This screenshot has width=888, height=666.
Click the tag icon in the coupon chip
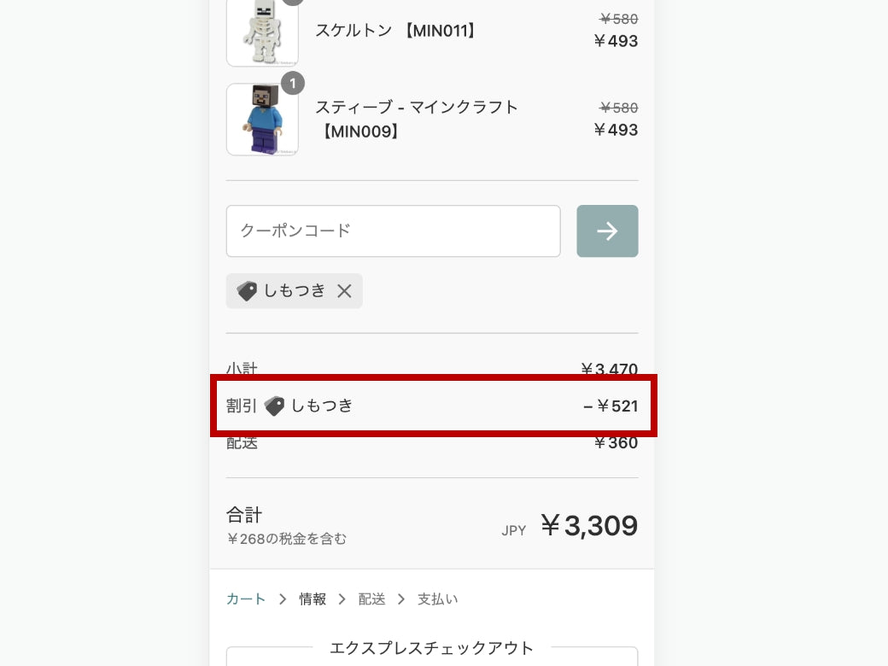click(x=247, y=291)
